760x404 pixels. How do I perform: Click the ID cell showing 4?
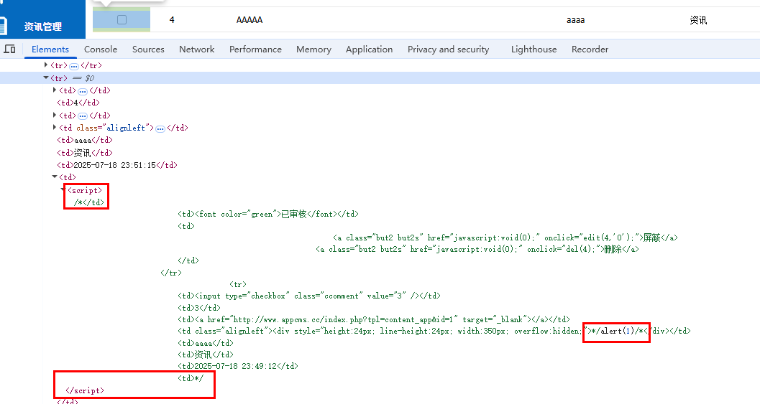click(x=172, y=20)
